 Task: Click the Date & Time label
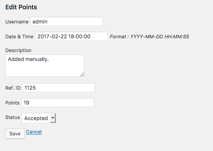19,36
